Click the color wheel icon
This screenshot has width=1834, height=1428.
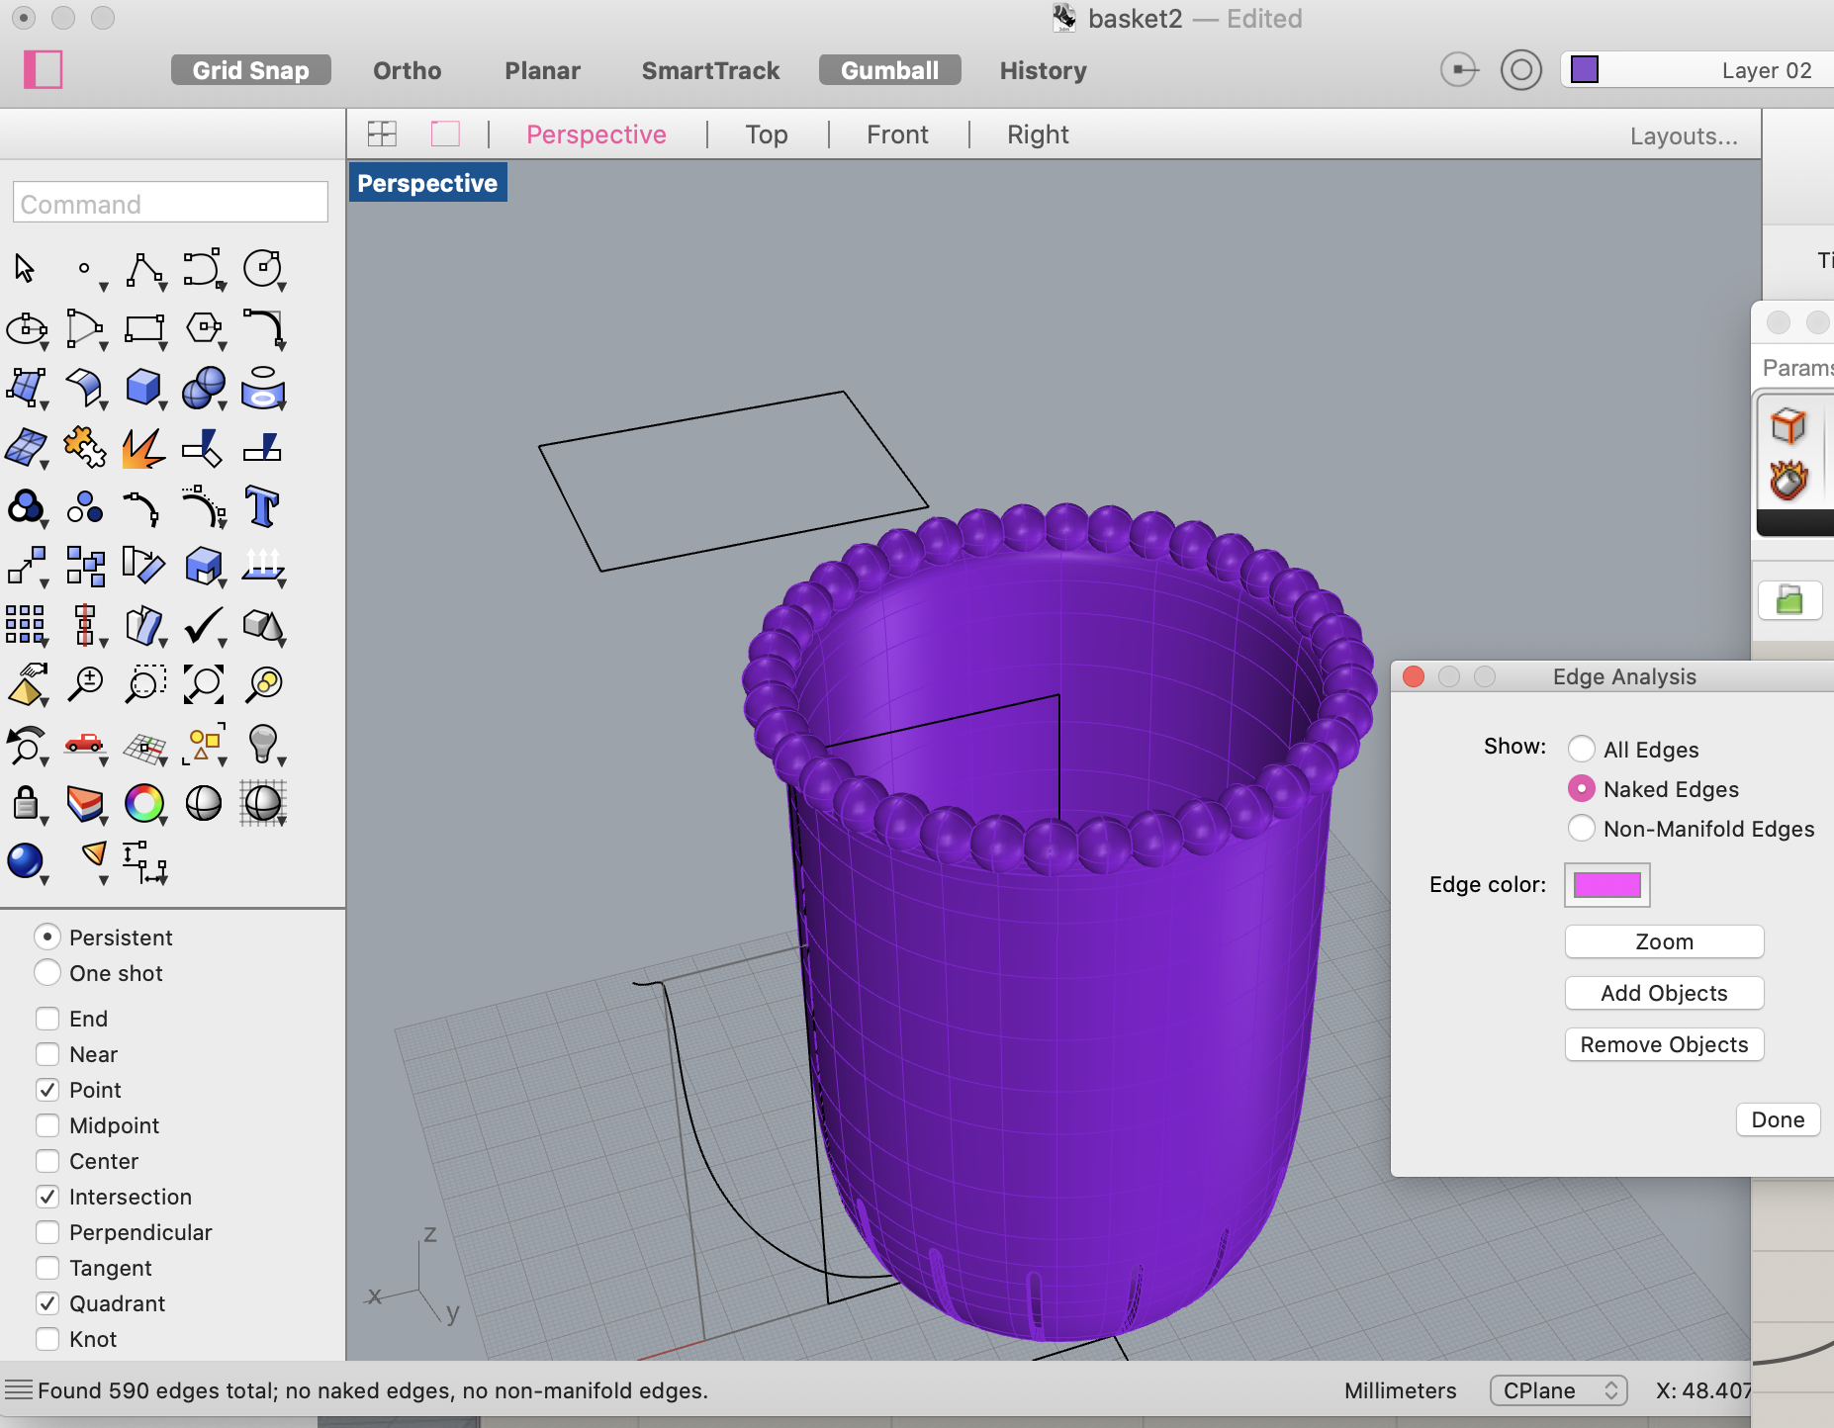click(144, 803)
